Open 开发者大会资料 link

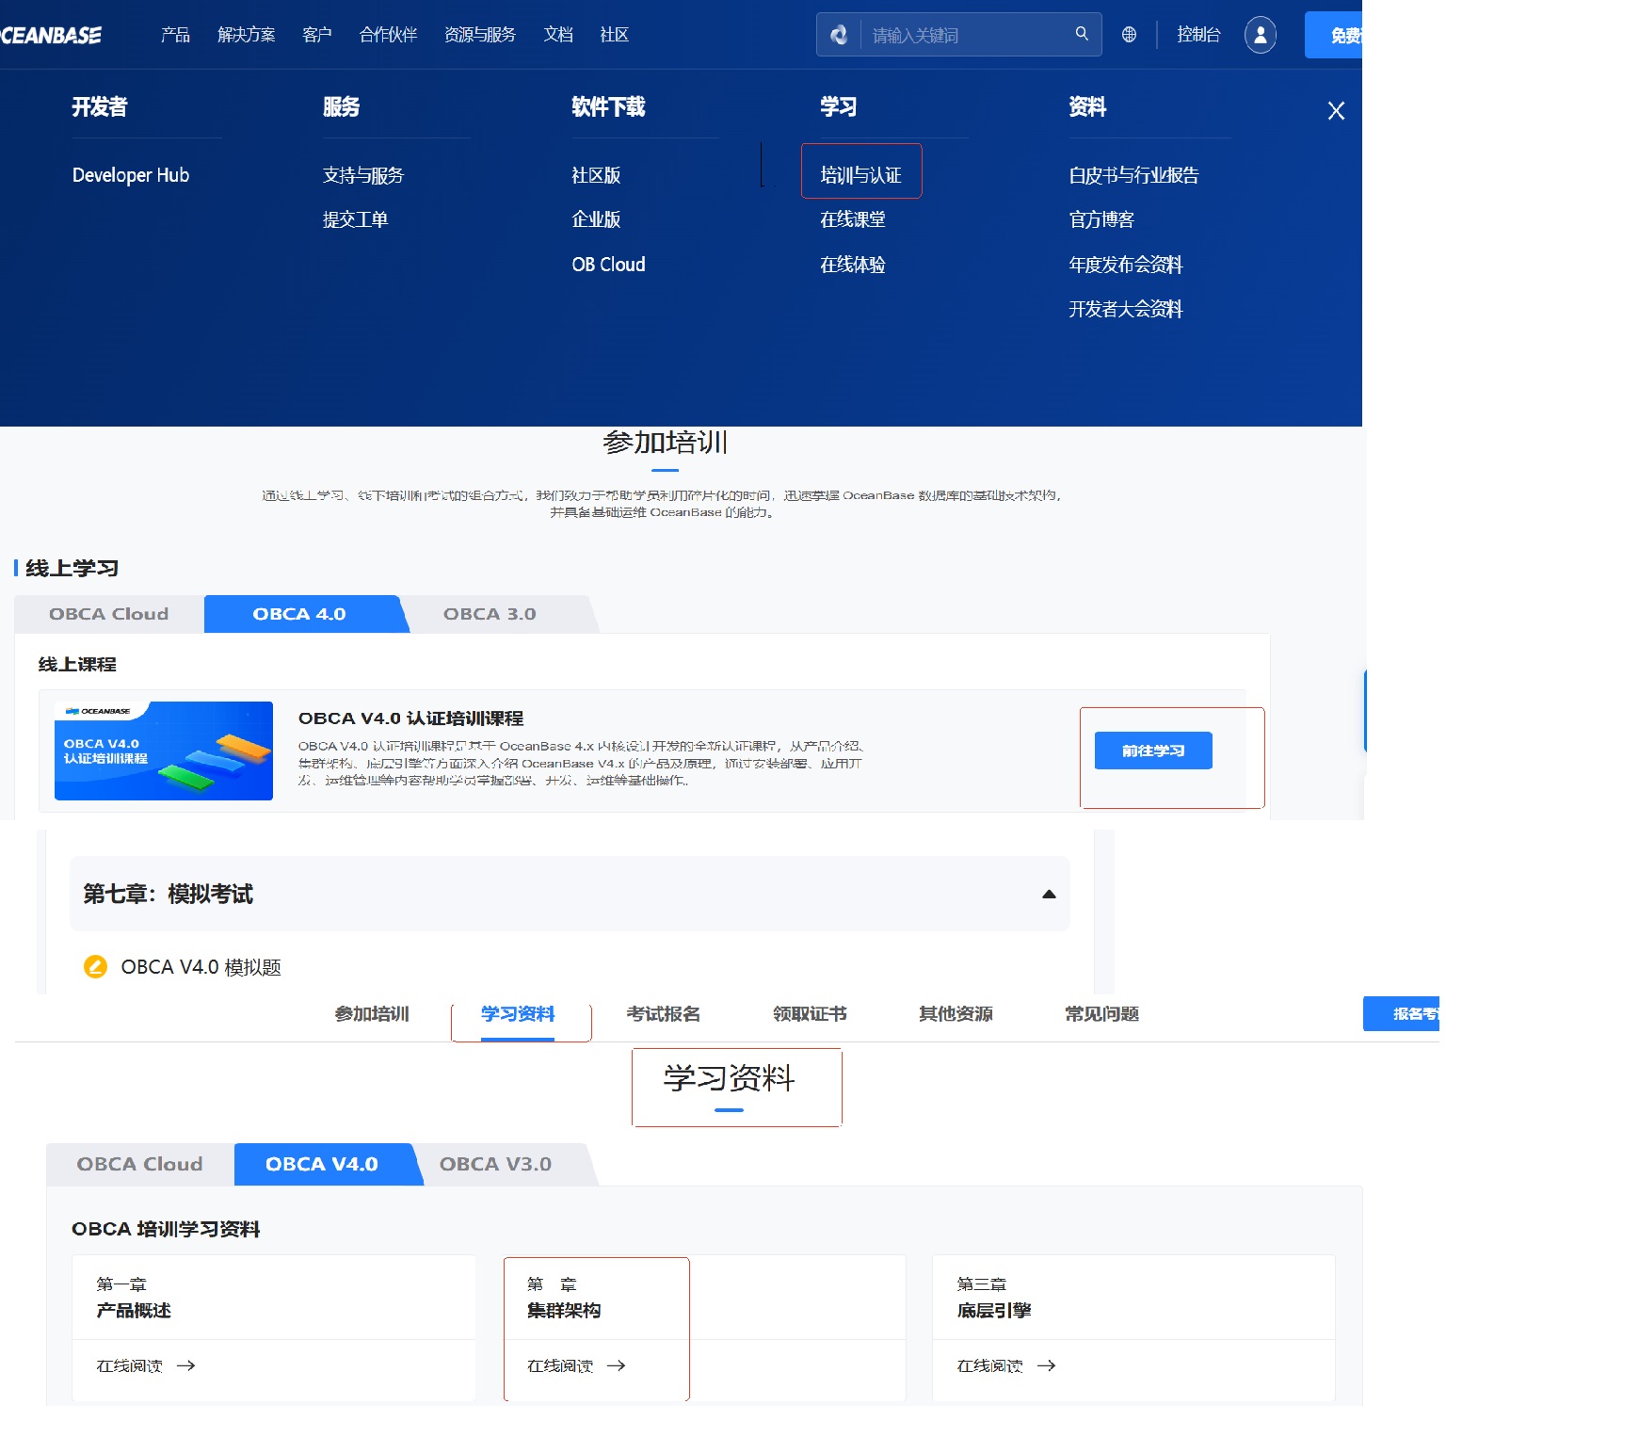point(1125,309)
